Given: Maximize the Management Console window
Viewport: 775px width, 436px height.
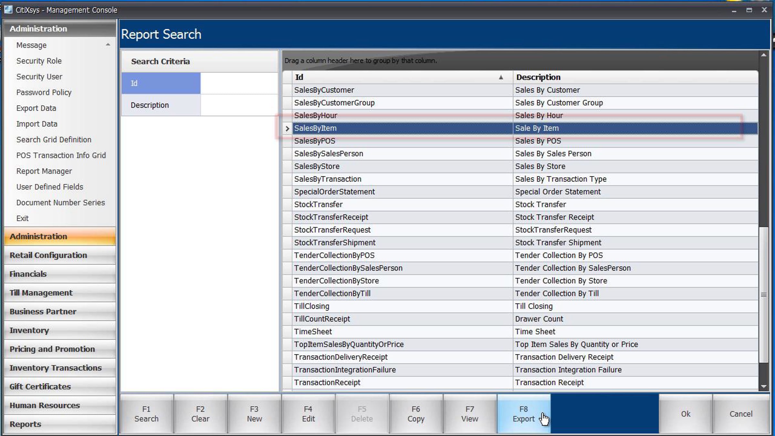Looking at the screenshot, I should pos(749,10).
